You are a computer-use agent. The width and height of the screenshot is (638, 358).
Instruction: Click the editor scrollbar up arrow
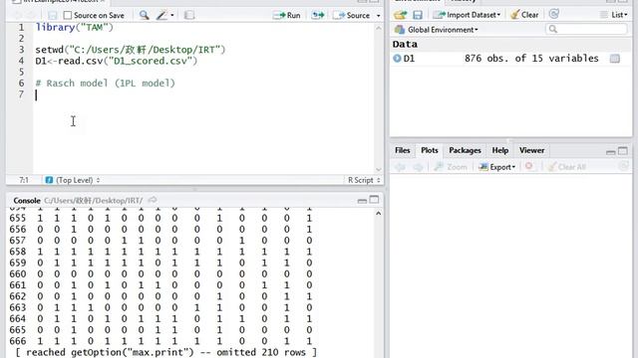pyautogui.click(x=379, y=28)
